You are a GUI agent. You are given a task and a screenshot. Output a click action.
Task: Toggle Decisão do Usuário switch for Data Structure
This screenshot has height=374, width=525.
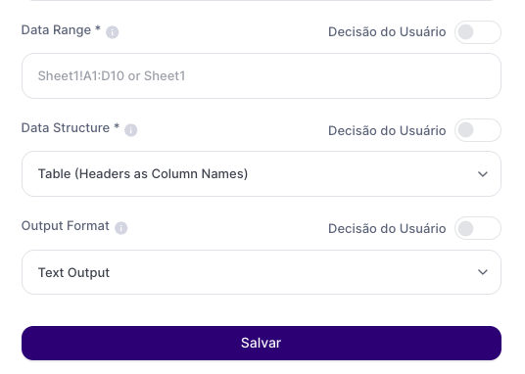pyautogui.click(x=478, y=130)
